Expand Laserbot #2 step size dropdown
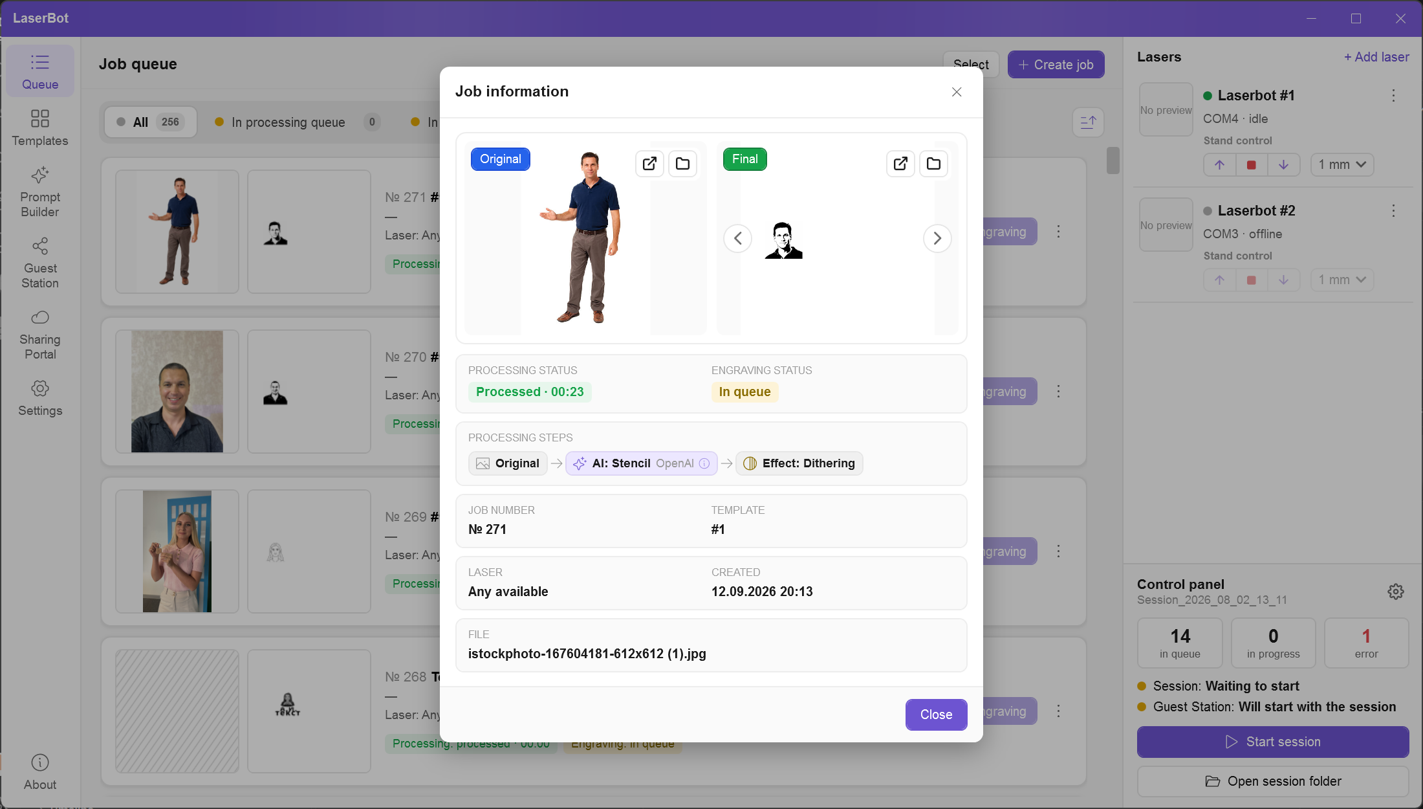This screenshot has width=1423, height=809. pyautogui.click(x=1342, y=280)
